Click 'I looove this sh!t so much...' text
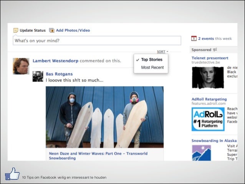Image resolution: width=245 pixels, height=184 pixels. (74, 80)
